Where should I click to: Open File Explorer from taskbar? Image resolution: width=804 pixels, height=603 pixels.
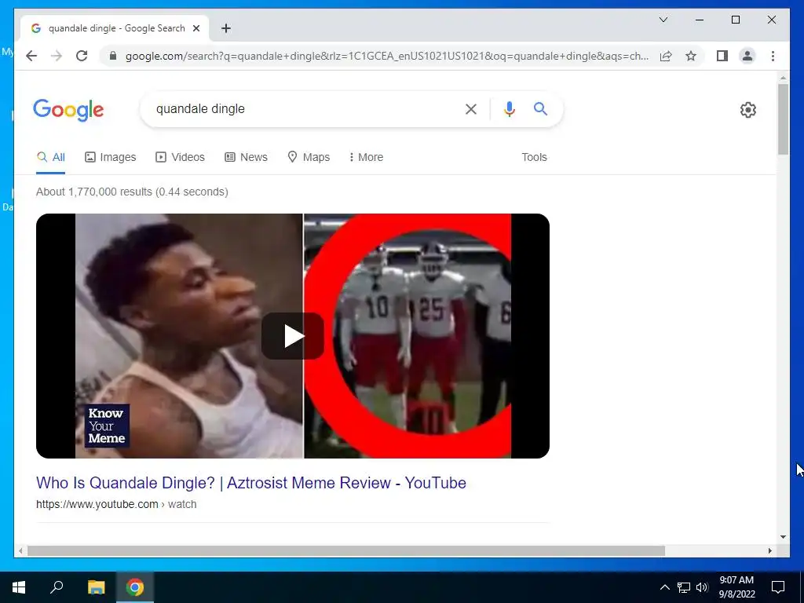(96, 587)
